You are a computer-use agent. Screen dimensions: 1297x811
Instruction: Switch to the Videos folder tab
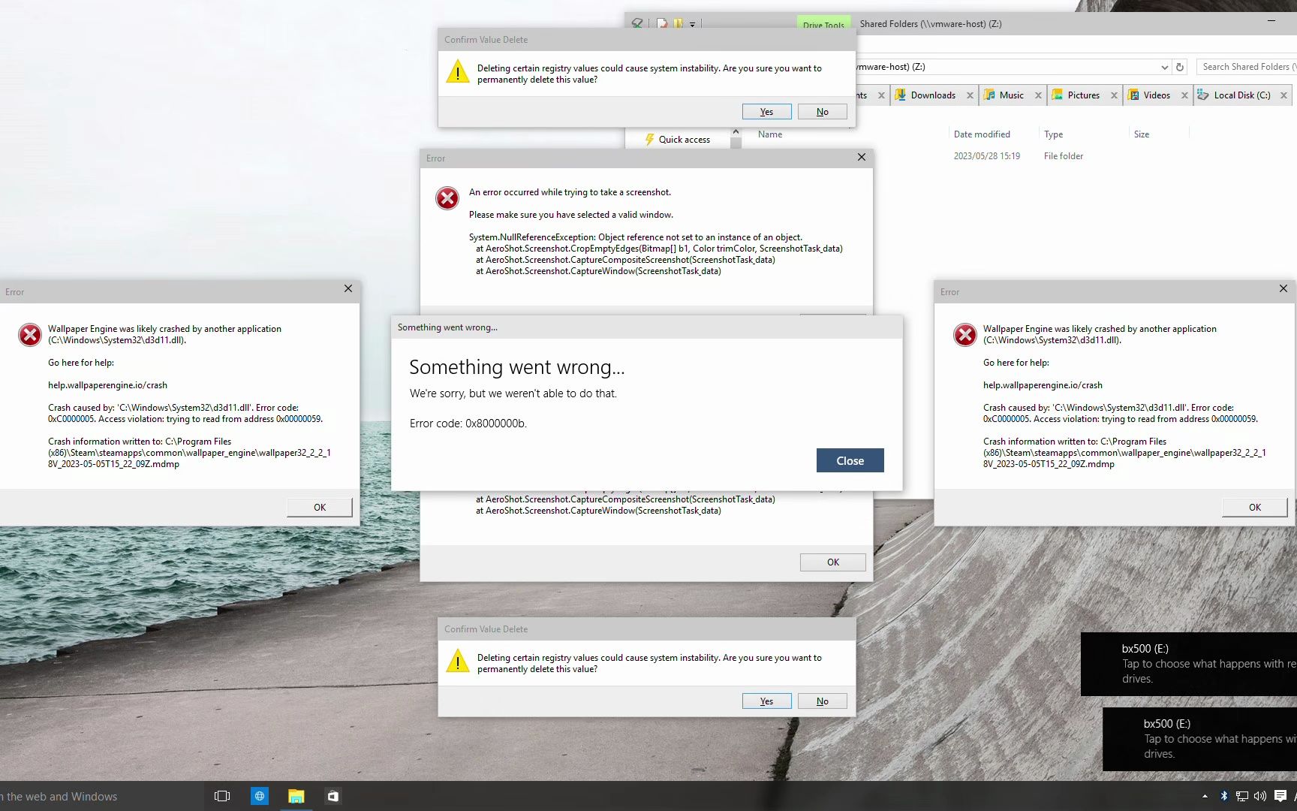pyautogui.click(x=1157, y=95)
